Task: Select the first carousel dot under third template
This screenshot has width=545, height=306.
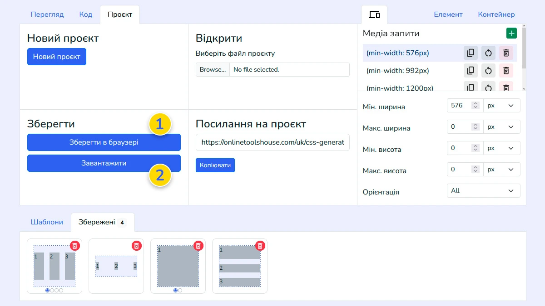Action: (x=175, y=290)
